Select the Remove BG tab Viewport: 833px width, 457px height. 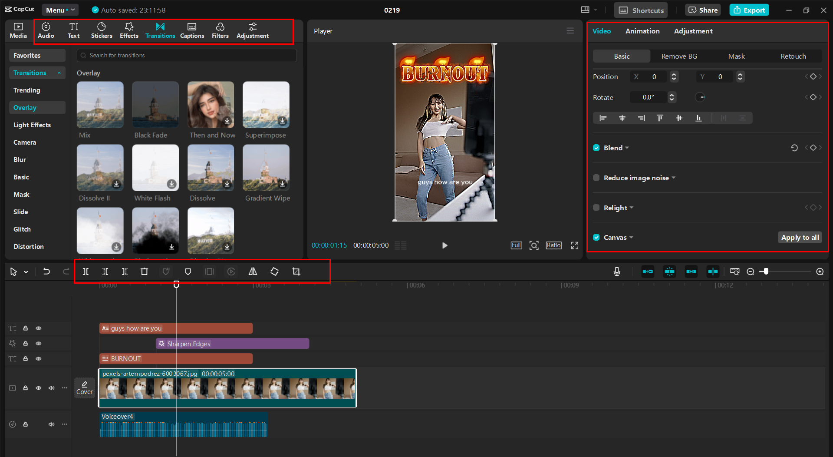[x=679, y=56]
